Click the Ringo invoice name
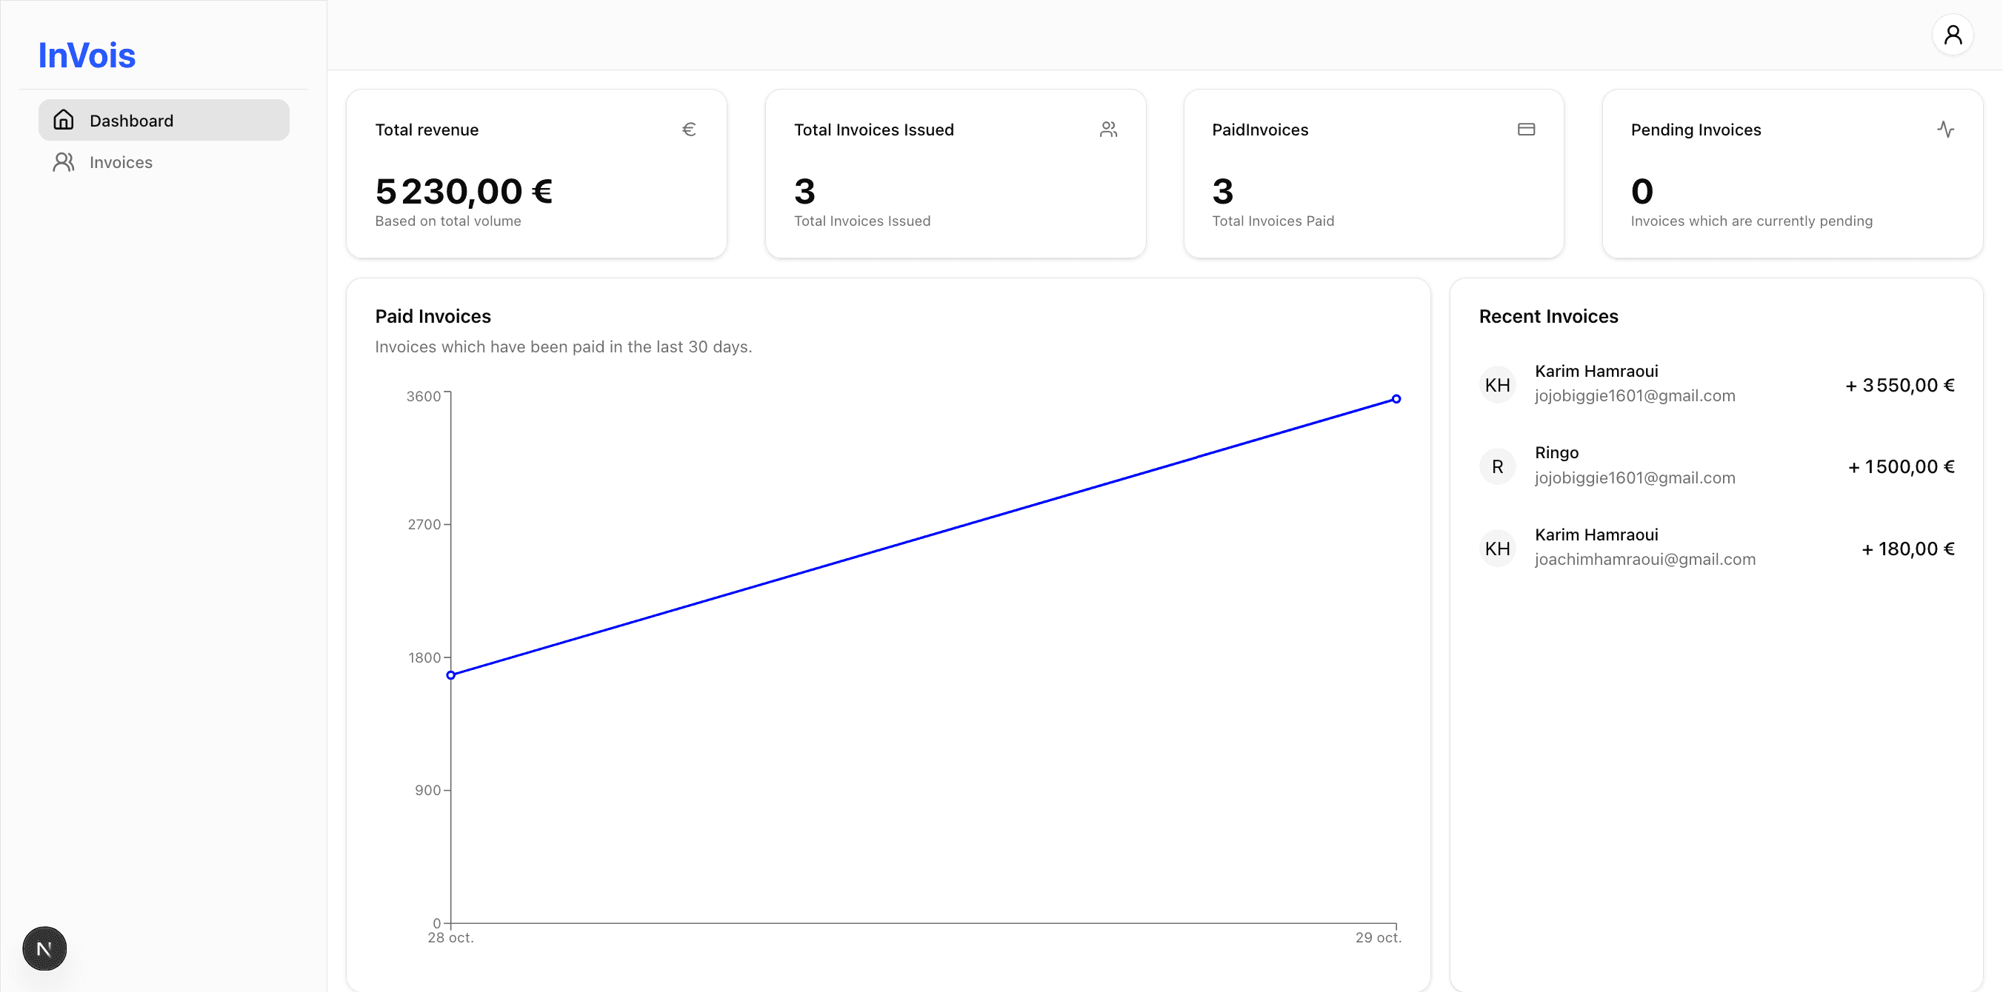This screenshot has width=2003, height=992. click(1556, 452)
